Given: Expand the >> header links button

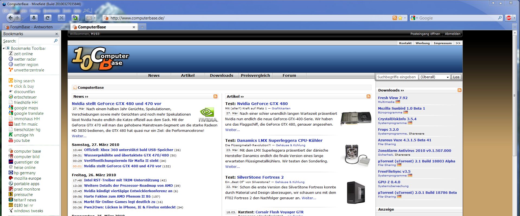Looking at the screenshot, I should [x=458, y=43].
